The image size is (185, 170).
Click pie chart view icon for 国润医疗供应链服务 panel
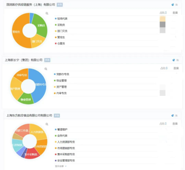coord(172,5)
